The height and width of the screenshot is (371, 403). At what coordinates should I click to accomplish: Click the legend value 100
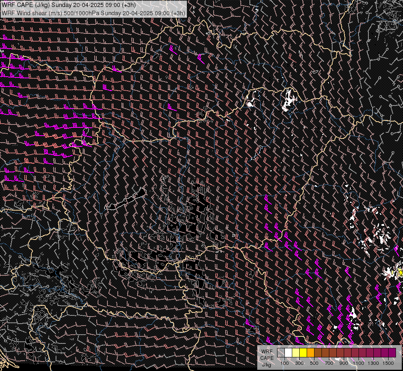[284, 363]
